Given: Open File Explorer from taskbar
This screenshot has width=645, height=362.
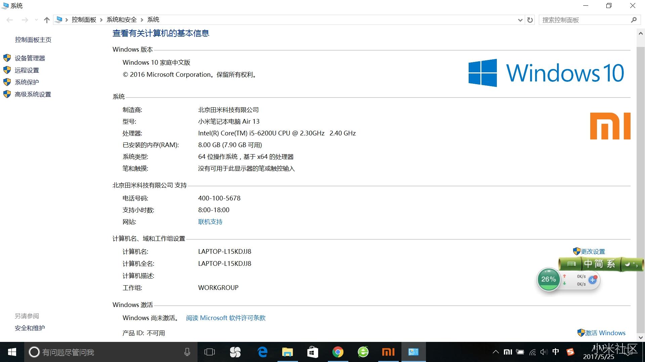Looking at the screenshot, I should (x=288, y=352).
